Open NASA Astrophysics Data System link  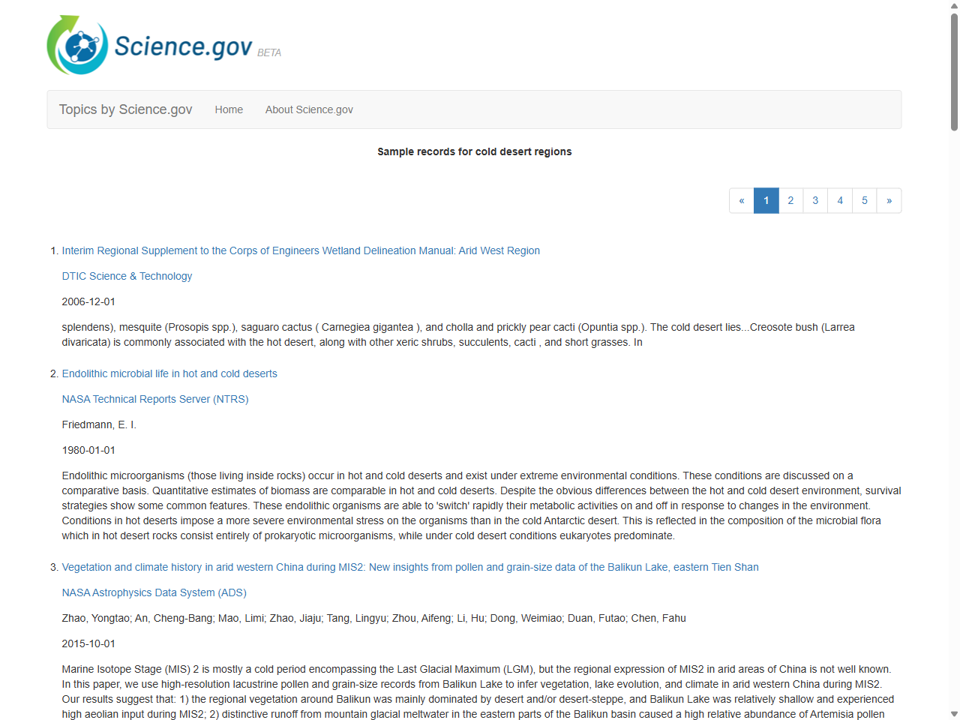point(154,592)
